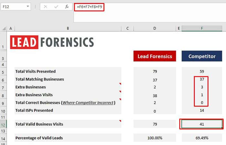Screen dimensions: 226x145
Task: Click Lead Forensics Valid Business Visits 79
Action: click(155, 124)
